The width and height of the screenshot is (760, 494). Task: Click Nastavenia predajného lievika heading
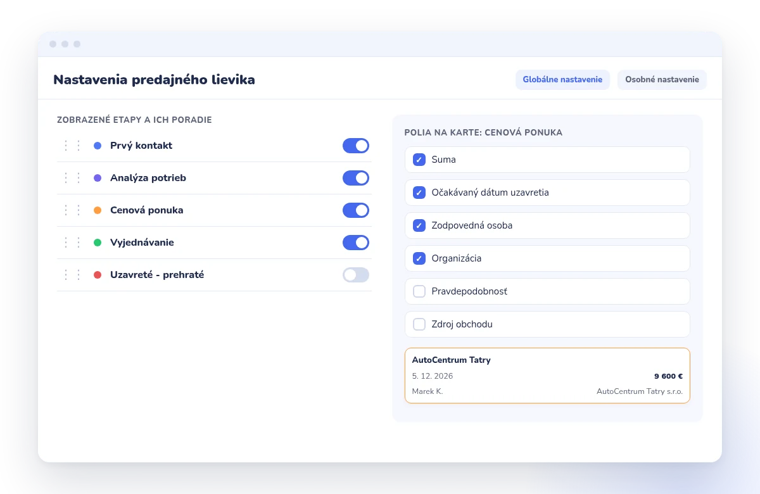154,80
